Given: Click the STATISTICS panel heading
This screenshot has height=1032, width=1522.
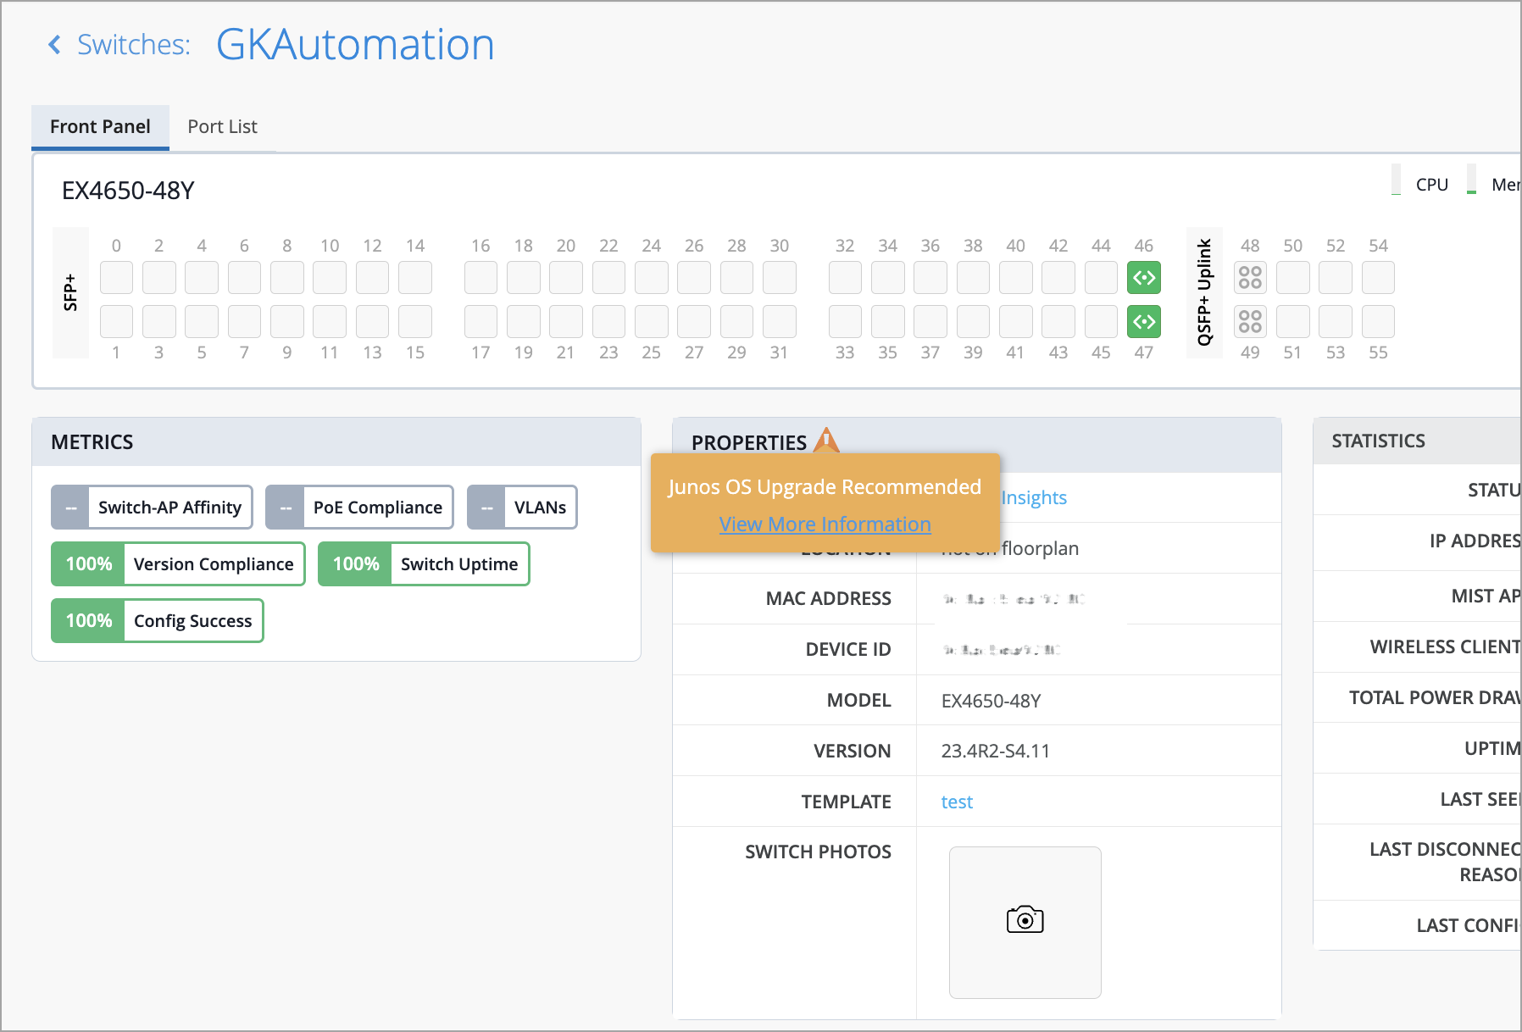Looking at the screenshot, I should (1378, 441).
